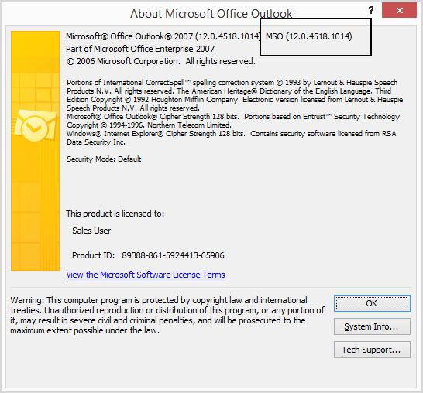
Task: Click Part of Microsoft Office Enterprise 2007
Action: (140, 49)
